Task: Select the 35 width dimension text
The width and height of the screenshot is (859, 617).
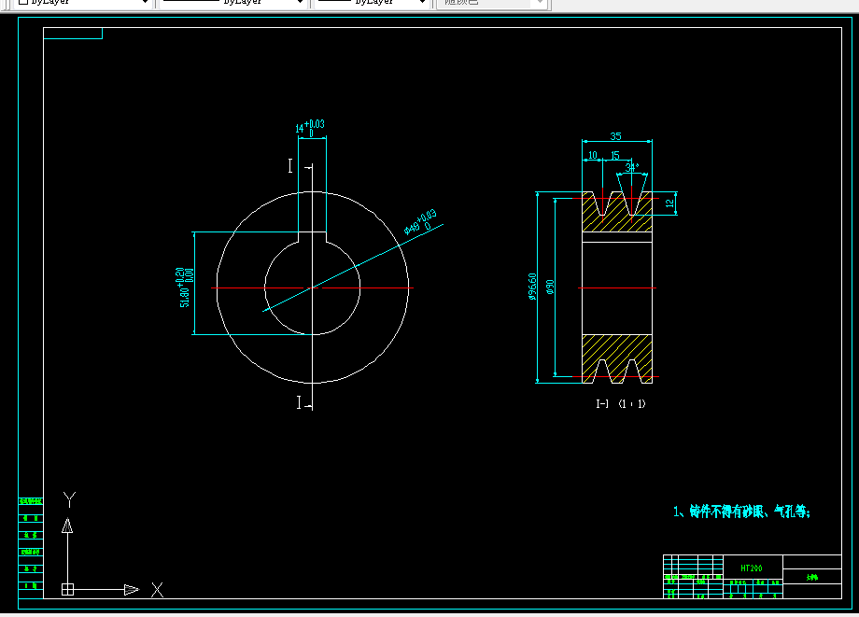Action: (x=615, y=135)
